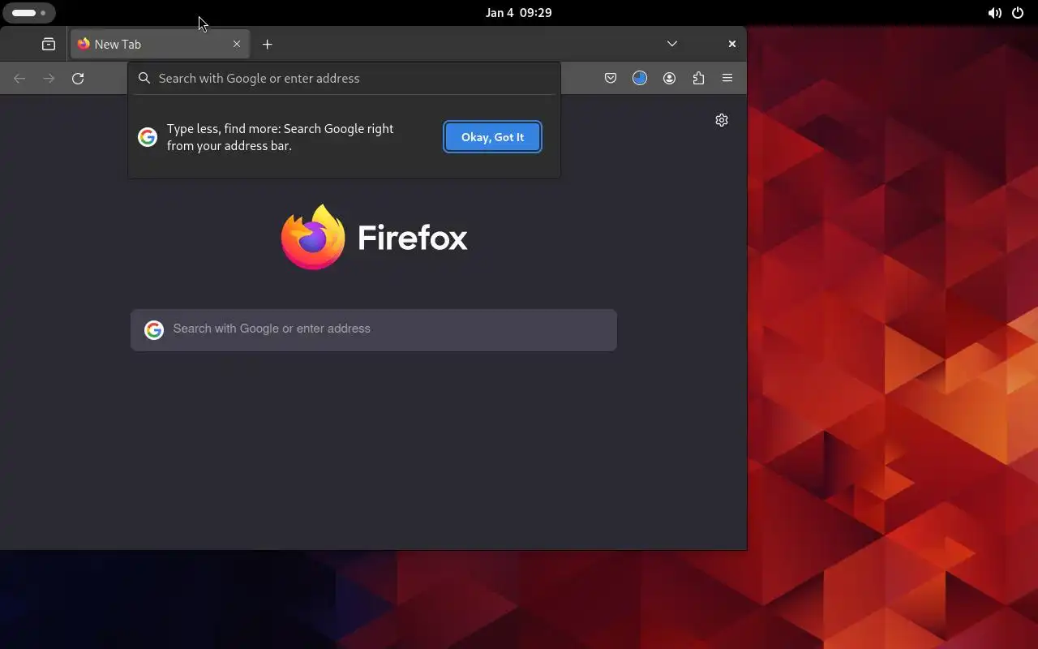Focus the new tab page search box
Image resolution: width=1038 pixels, height=649 pixels.
coord(374,329)
